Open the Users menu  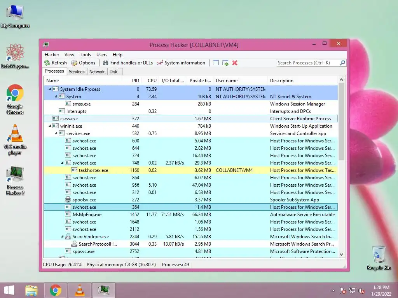click(102, 54)
